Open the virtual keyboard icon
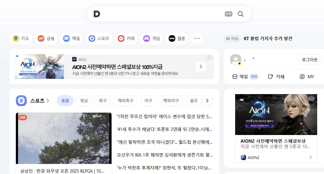Screen dimensions: 324x174 click(228, 14)
